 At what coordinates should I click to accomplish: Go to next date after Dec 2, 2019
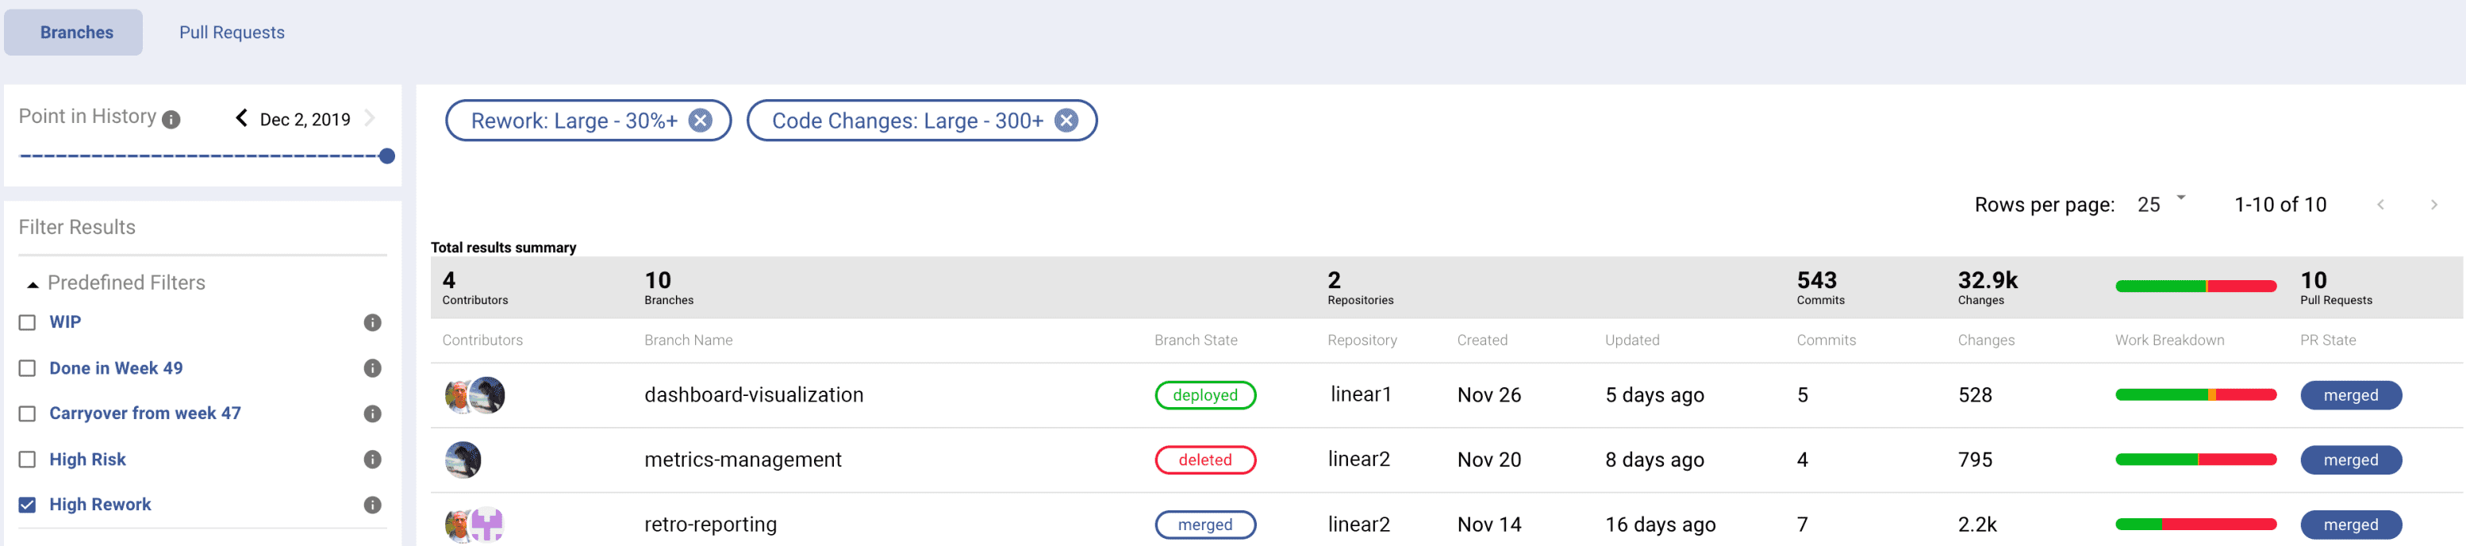370,117
